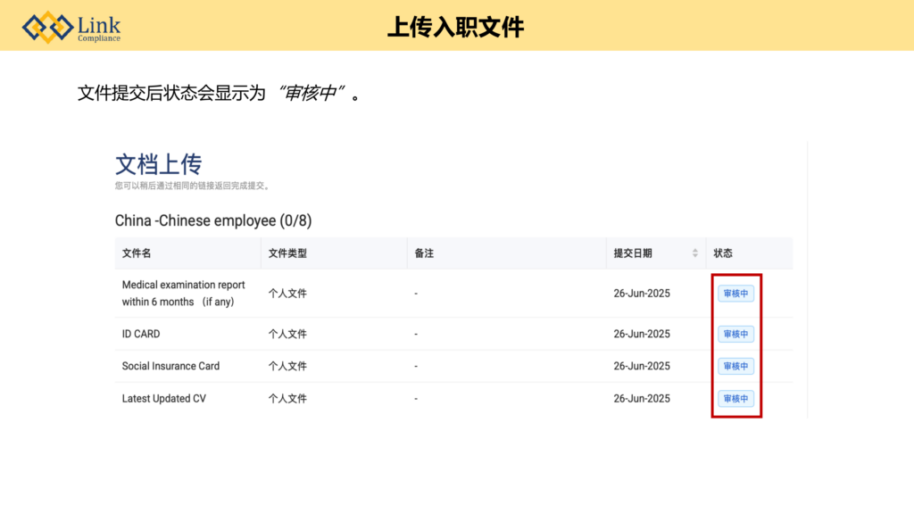Viewport: 914px width, 514px height.
Task: Click the Link Compliance logo
Action: point(72,28)
